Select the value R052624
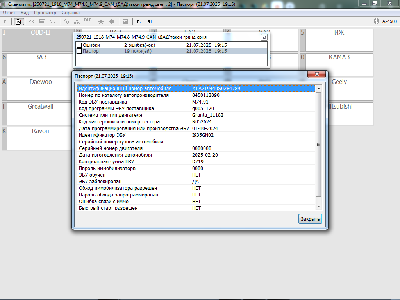The height and width of the screenshot is (300, 400). [x=202, y=122]
